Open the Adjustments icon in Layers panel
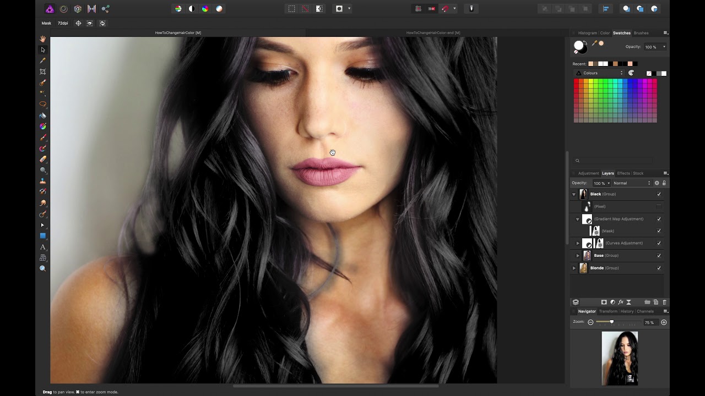The image size is (705, 396). [612, 302]
